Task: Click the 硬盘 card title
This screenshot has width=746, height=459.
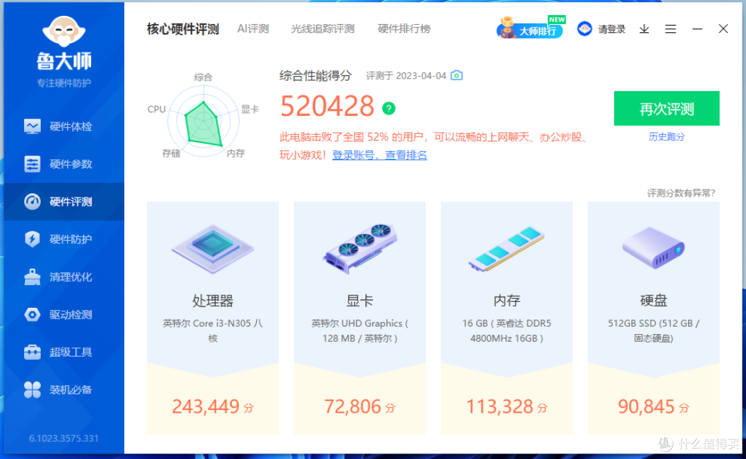Action: pos(653,301)
